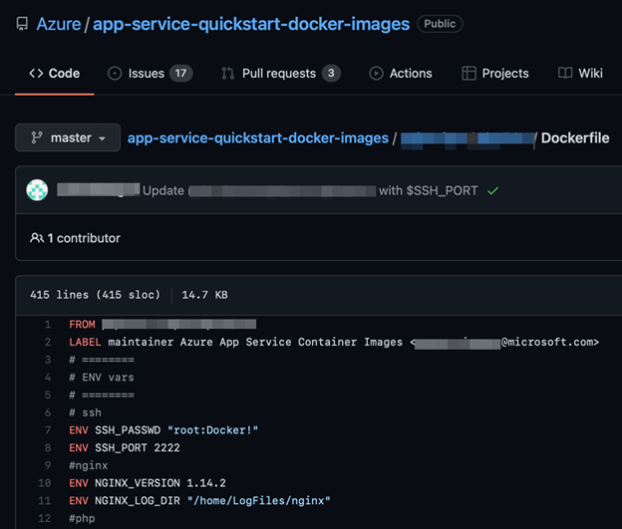Image resolution: width=622 pixels, height=529 pixels.
Task: Open the Azure organization link
Action: point(59,23)
